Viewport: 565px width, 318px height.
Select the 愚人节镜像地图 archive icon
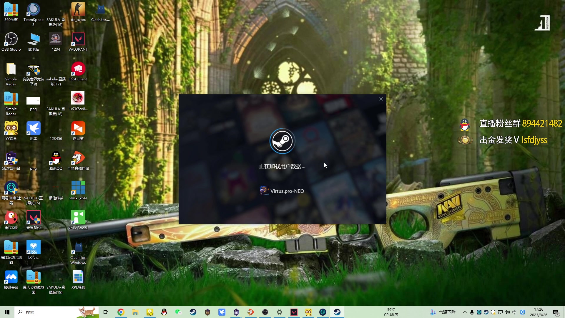33,282
